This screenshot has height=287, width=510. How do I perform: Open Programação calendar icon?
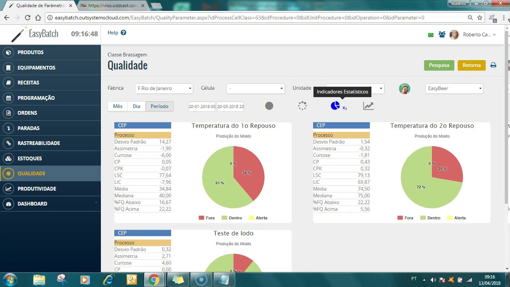(x=8, y=98)
